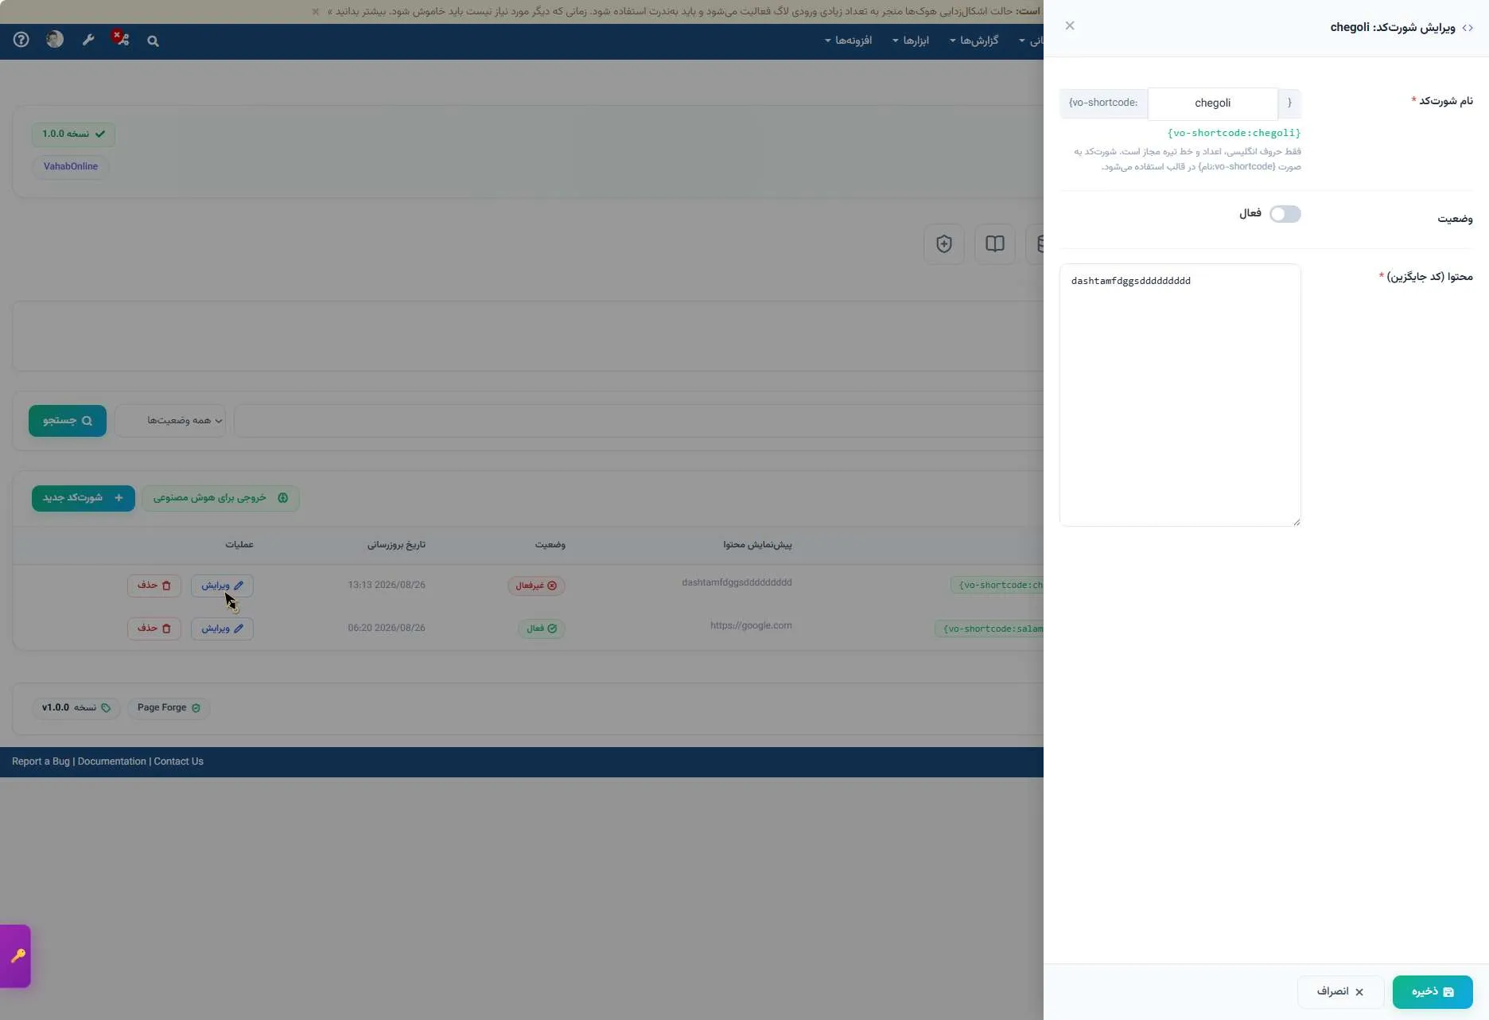This screenshot has height=1020, width=1489.
Task: Open the همه وضعیت‌ها status filter dropdown
Action: 170,421
